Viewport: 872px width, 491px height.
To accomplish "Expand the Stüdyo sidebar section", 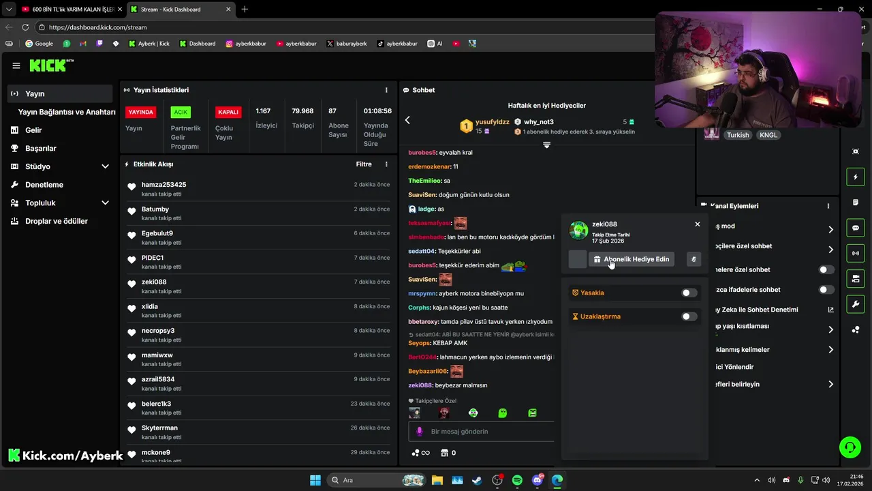I will [x=105, y=166].
